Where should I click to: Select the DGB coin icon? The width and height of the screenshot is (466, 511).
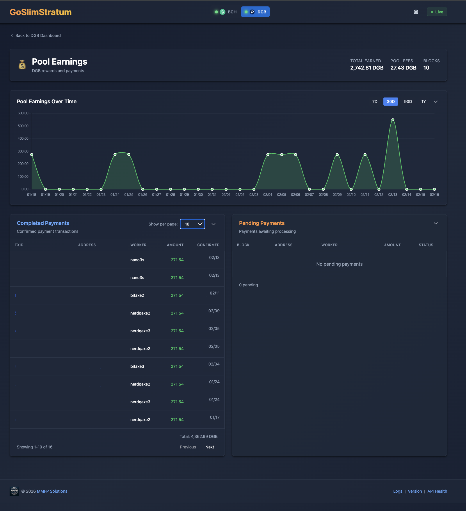(x=252, y=12)
